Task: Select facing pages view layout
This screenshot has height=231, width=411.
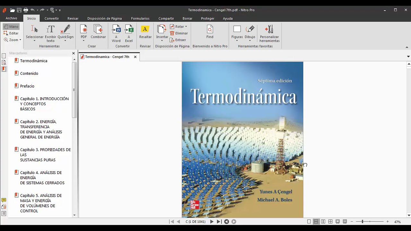Action: (x=323, y=222)
